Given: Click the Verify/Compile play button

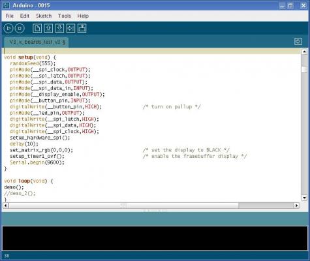Looking at the screenshot, I should click(x=8, y=29).
